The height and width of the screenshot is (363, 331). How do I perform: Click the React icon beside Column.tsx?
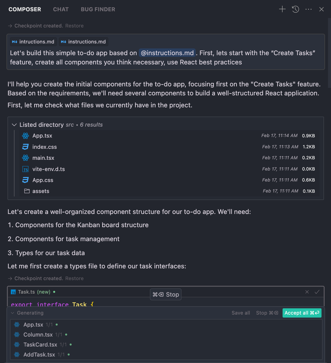(17, 335)
